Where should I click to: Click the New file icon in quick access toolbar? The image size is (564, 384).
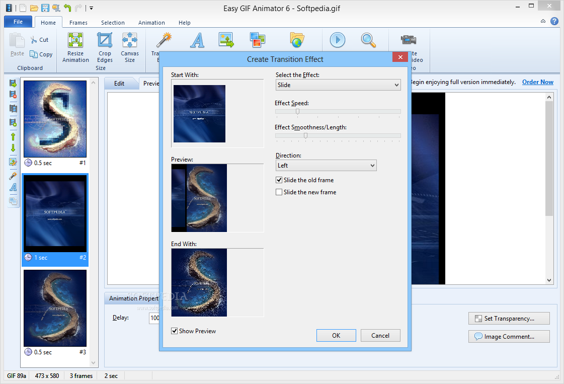23,8
